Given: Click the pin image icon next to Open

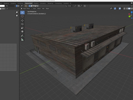Looking at the screenshot, I should (7, 9).
